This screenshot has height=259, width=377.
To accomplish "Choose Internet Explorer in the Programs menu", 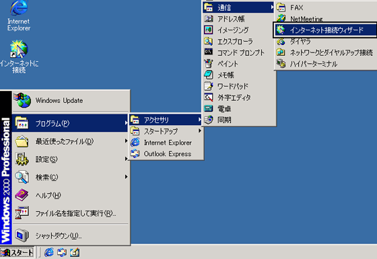I will point(166,143).
